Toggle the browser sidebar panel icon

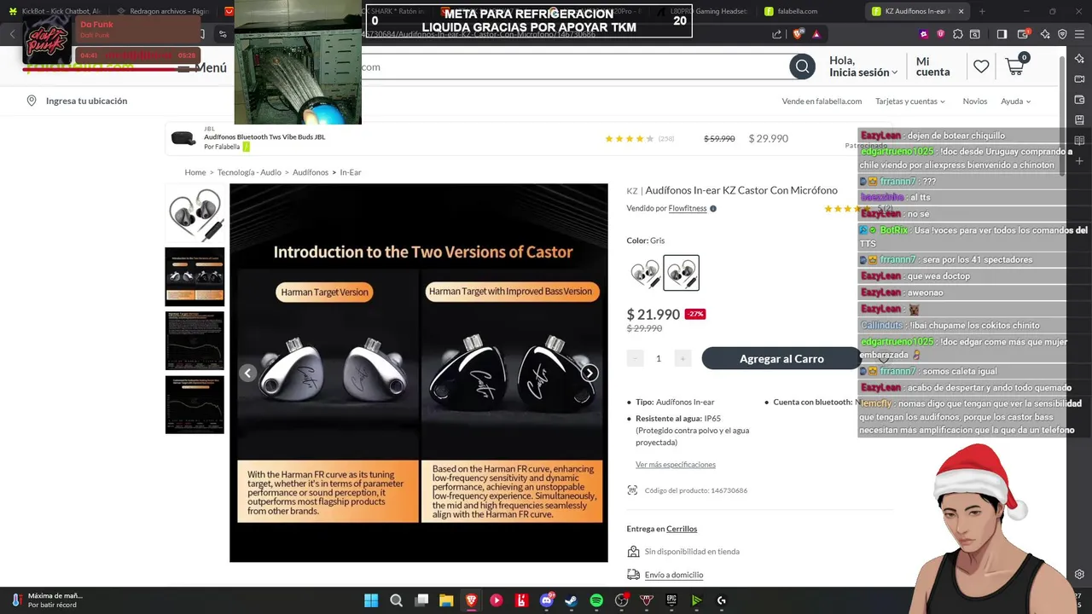[x=1002, y=34]
